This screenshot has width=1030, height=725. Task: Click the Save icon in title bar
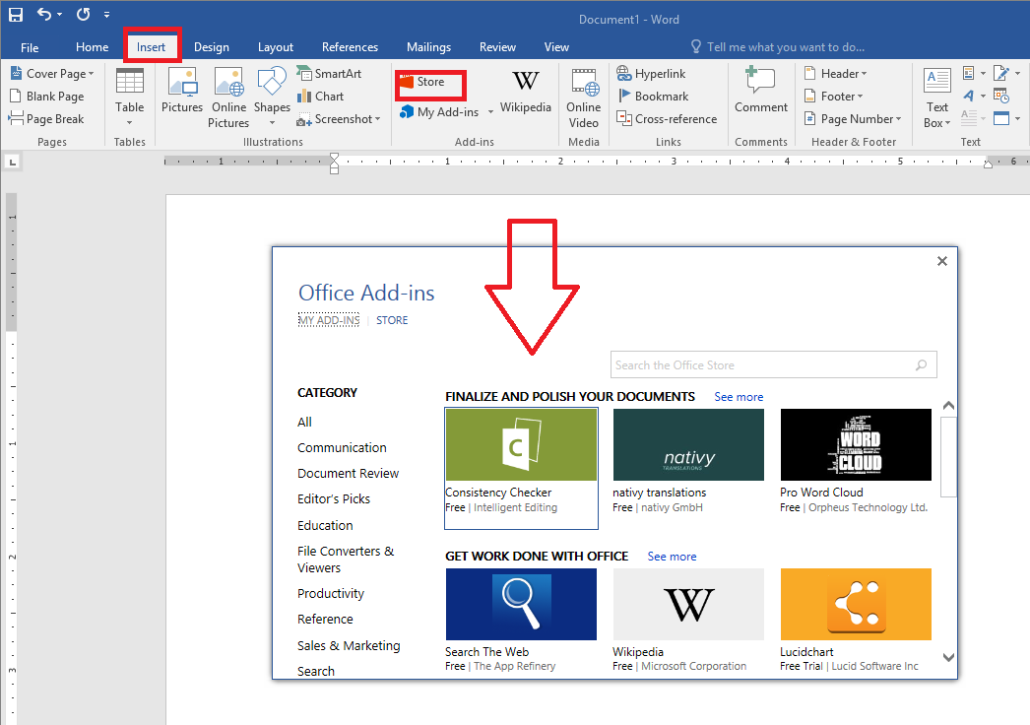16,15
